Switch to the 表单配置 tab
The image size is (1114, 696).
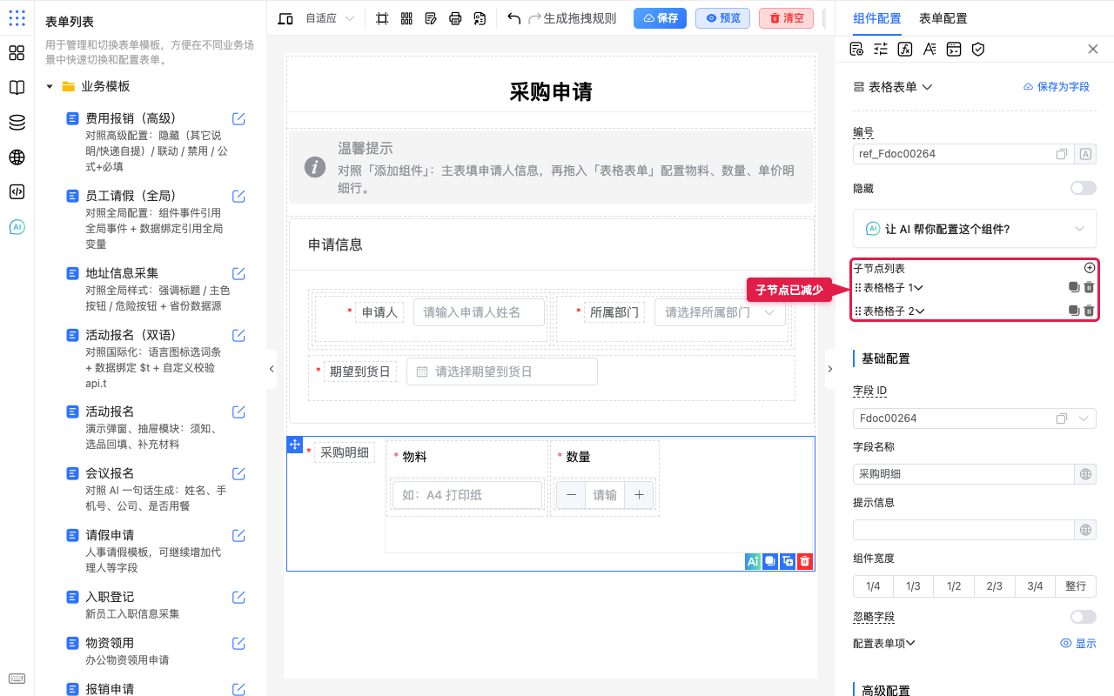(943, 18)
